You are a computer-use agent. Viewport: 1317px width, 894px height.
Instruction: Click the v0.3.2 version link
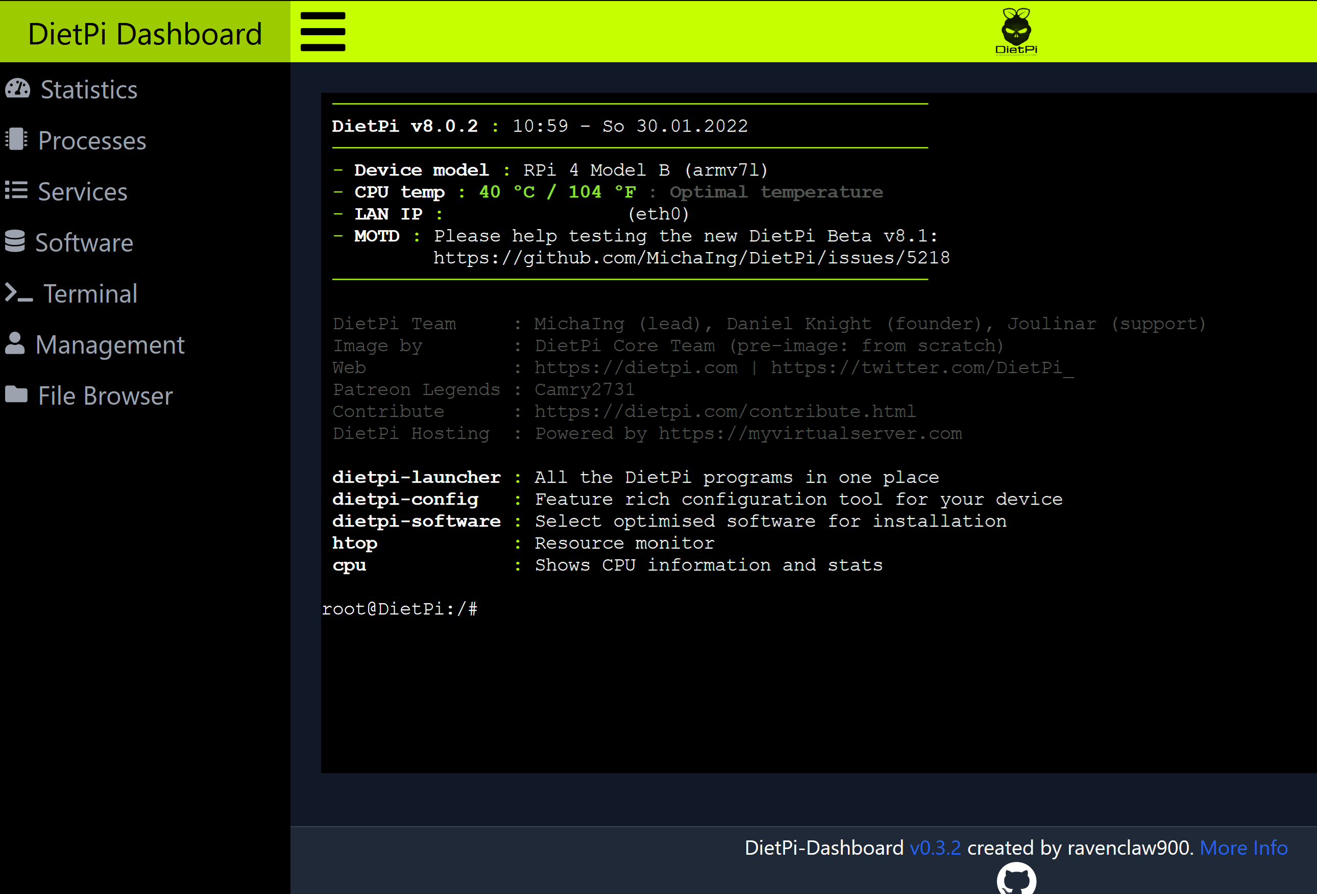click(x=935, y=848)
